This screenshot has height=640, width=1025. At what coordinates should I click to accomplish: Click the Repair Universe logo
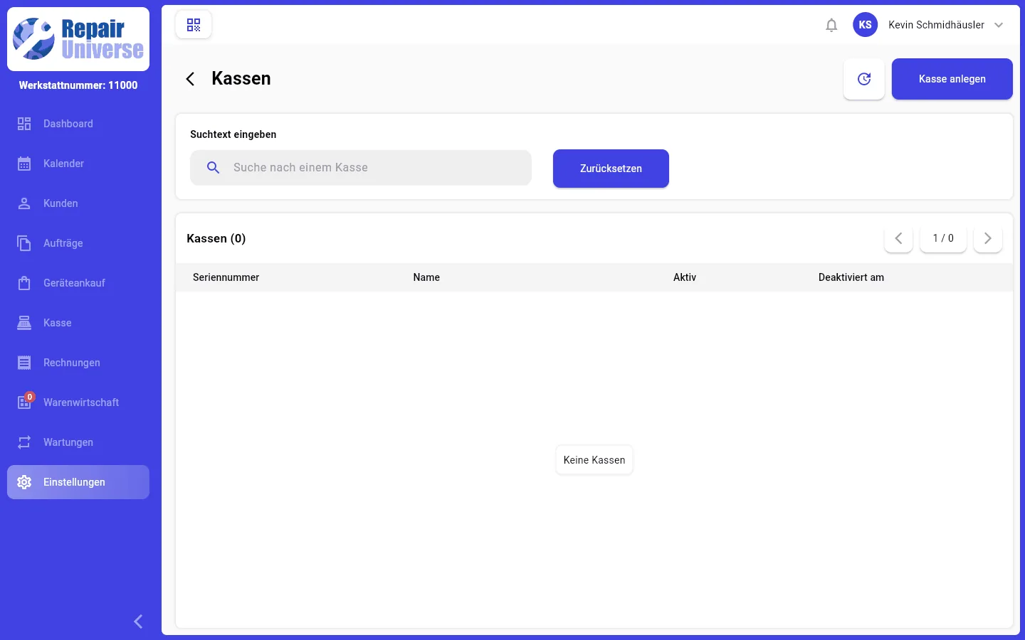pos(78,39)
